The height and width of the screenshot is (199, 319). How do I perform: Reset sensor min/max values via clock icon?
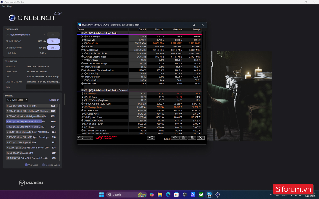[x=175, y=138]
